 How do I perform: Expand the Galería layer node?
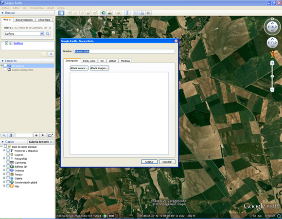(x=4, y=178)
